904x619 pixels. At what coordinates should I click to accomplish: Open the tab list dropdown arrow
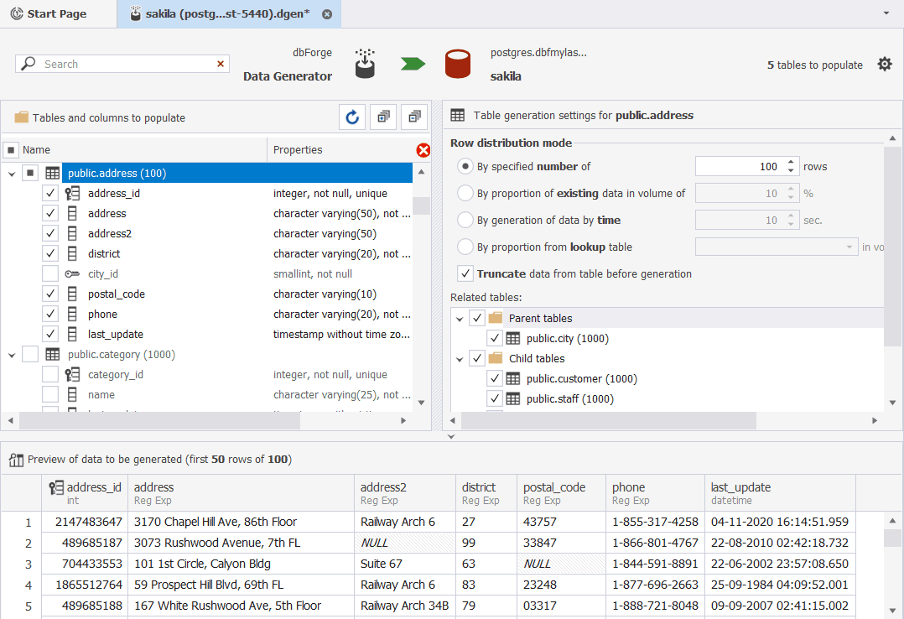886,13
